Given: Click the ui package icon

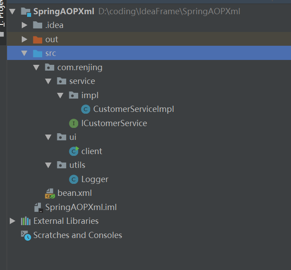Looking at the screenshot, I should [62, 137].
